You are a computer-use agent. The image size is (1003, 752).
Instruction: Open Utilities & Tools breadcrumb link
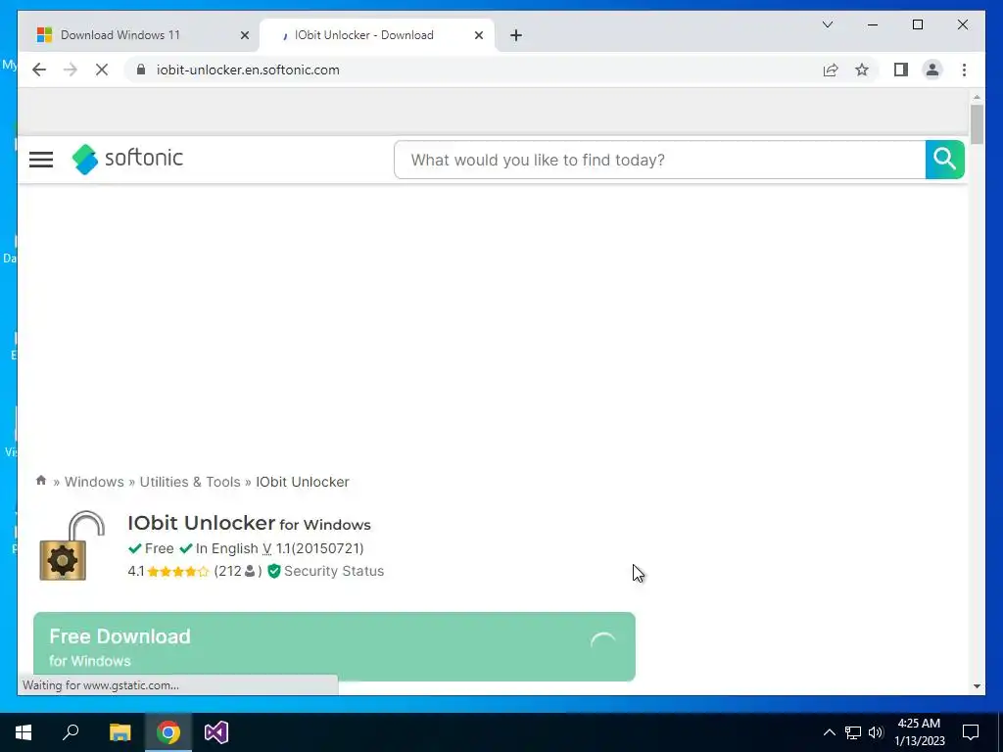coord(190,482)
